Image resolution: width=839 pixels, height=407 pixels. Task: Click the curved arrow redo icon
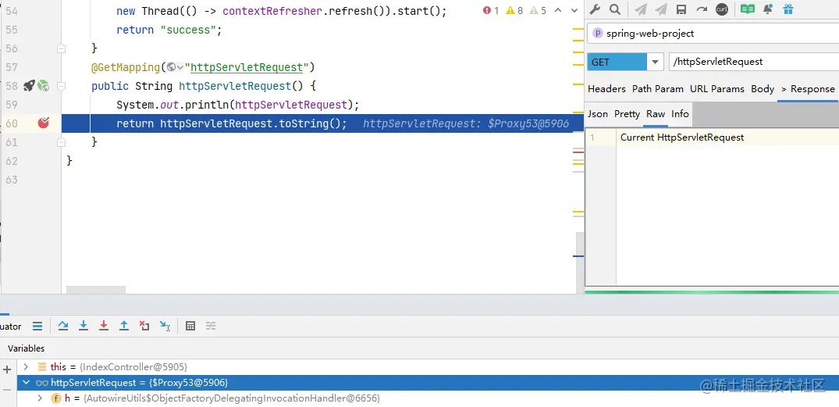(702, 9)
